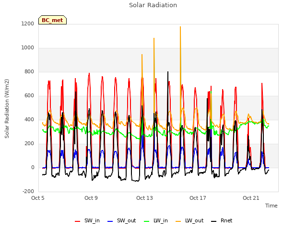Click the red SW_in legend color marker

(x=78, y=221)
